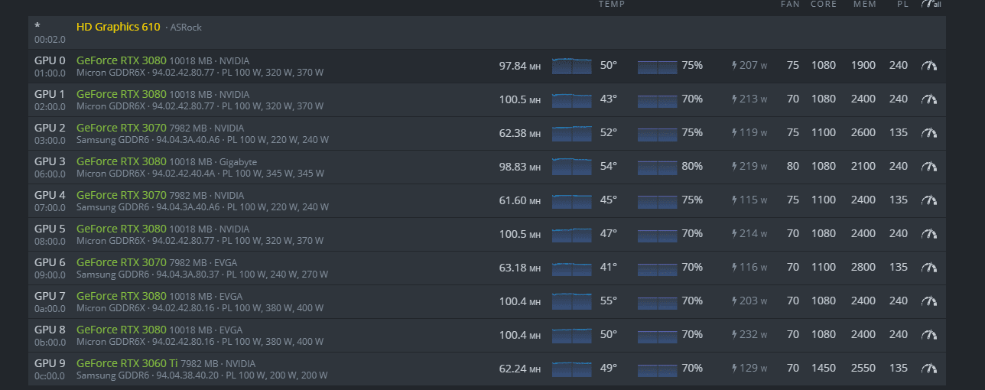Click GPU 3 fan setting value 80
The image size is (985, 390).
pos(793,167)
